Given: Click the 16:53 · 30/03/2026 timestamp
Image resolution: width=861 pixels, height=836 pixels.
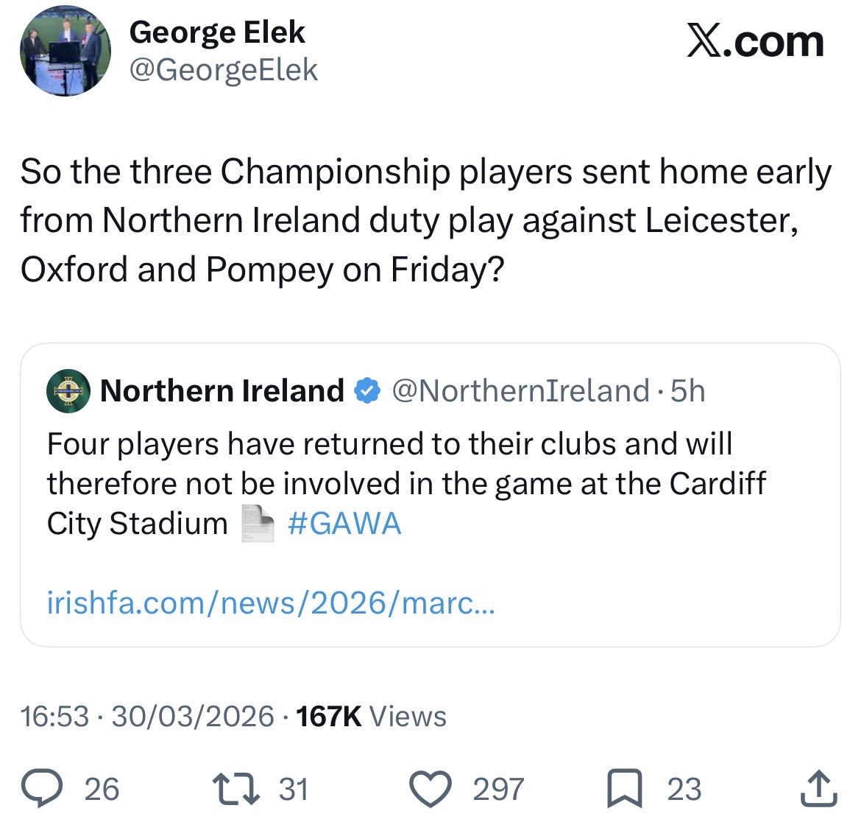Looking at the screenshot, I should [x=148, y=716].
